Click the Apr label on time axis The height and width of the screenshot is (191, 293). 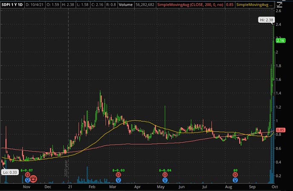click(137, 187)
